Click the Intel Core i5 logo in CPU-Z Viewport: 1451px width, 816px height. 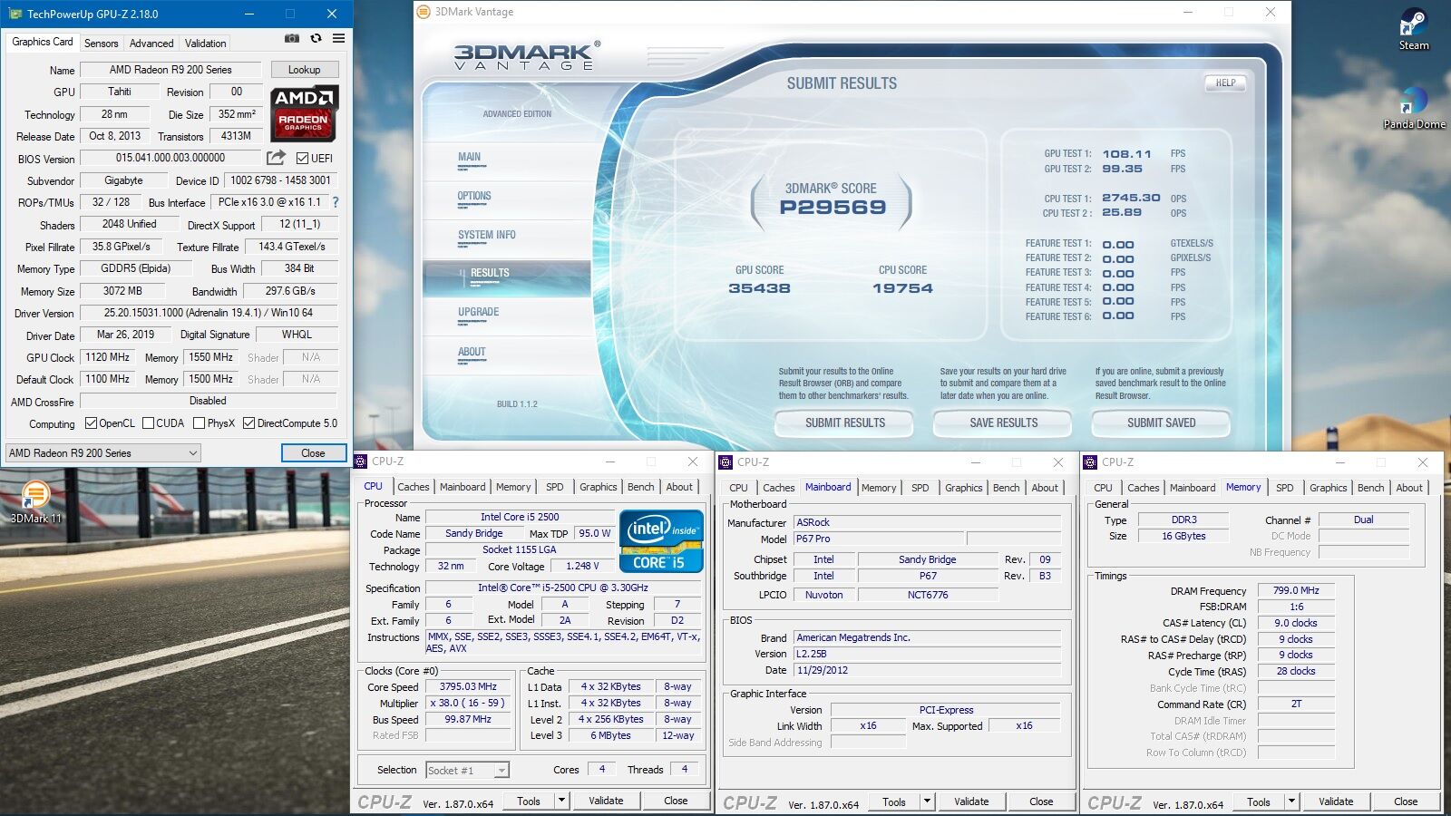pos(661,541)
